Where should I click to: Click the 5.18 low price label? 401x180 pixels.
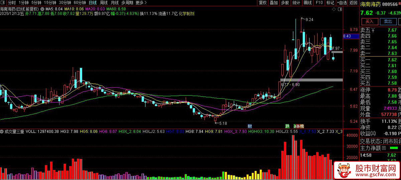222,124
